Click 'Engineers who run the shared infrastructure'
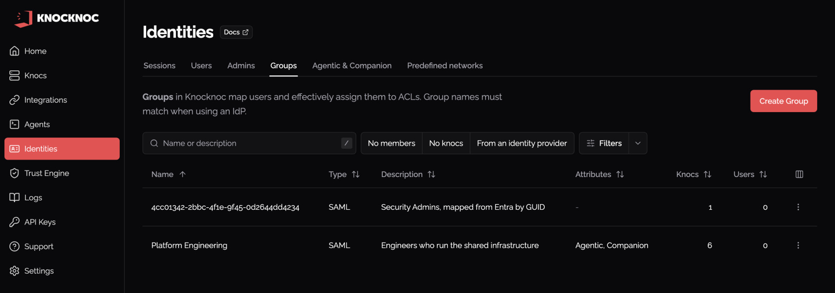This screenshot has width=835, height=293. pyautogui.click(x=460, y=245)
